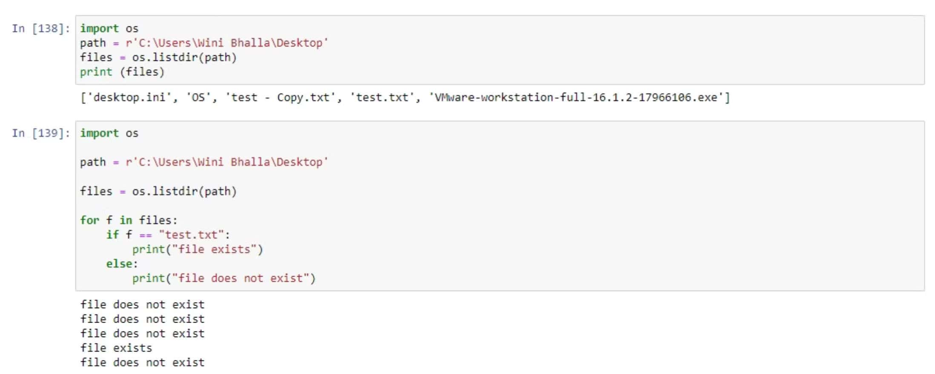Click the In [138] cell prompt
935x374 pixels.
click(40, 28)
